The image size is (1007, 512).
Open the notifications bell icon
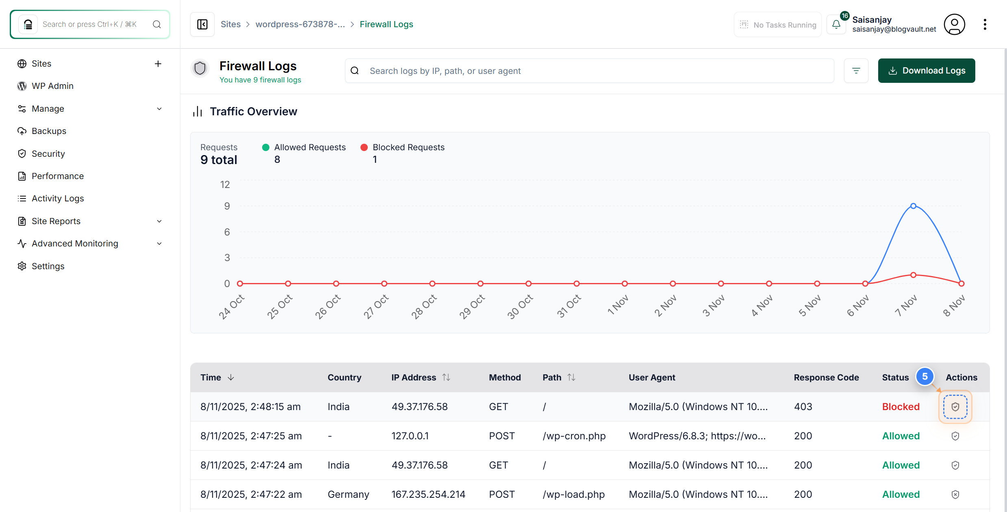tap(836, 24)
